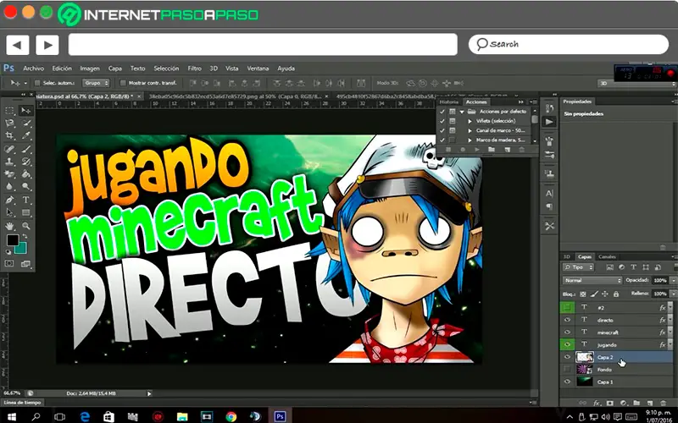Choose the Hand tool
The image size is (678, 423).
tap(9, 226)
